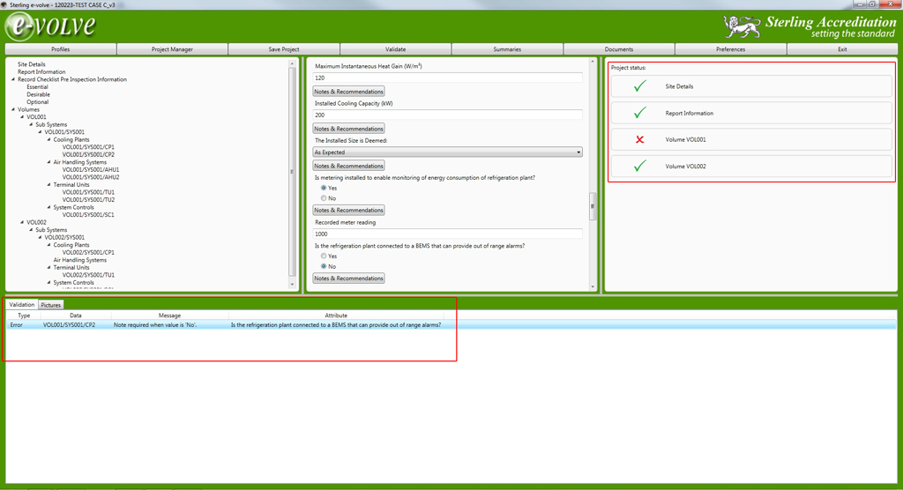Open Volume VOL001 in Project status
Viewport: 903px width, 490px height.
click(751, 139)
